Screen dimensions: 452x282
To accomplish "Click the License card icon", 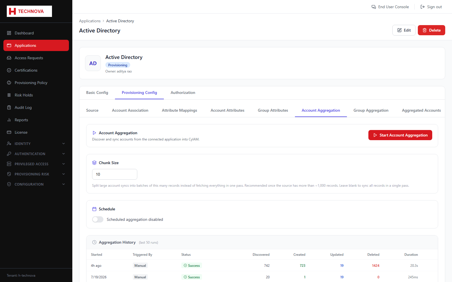I will click(9, 132).
